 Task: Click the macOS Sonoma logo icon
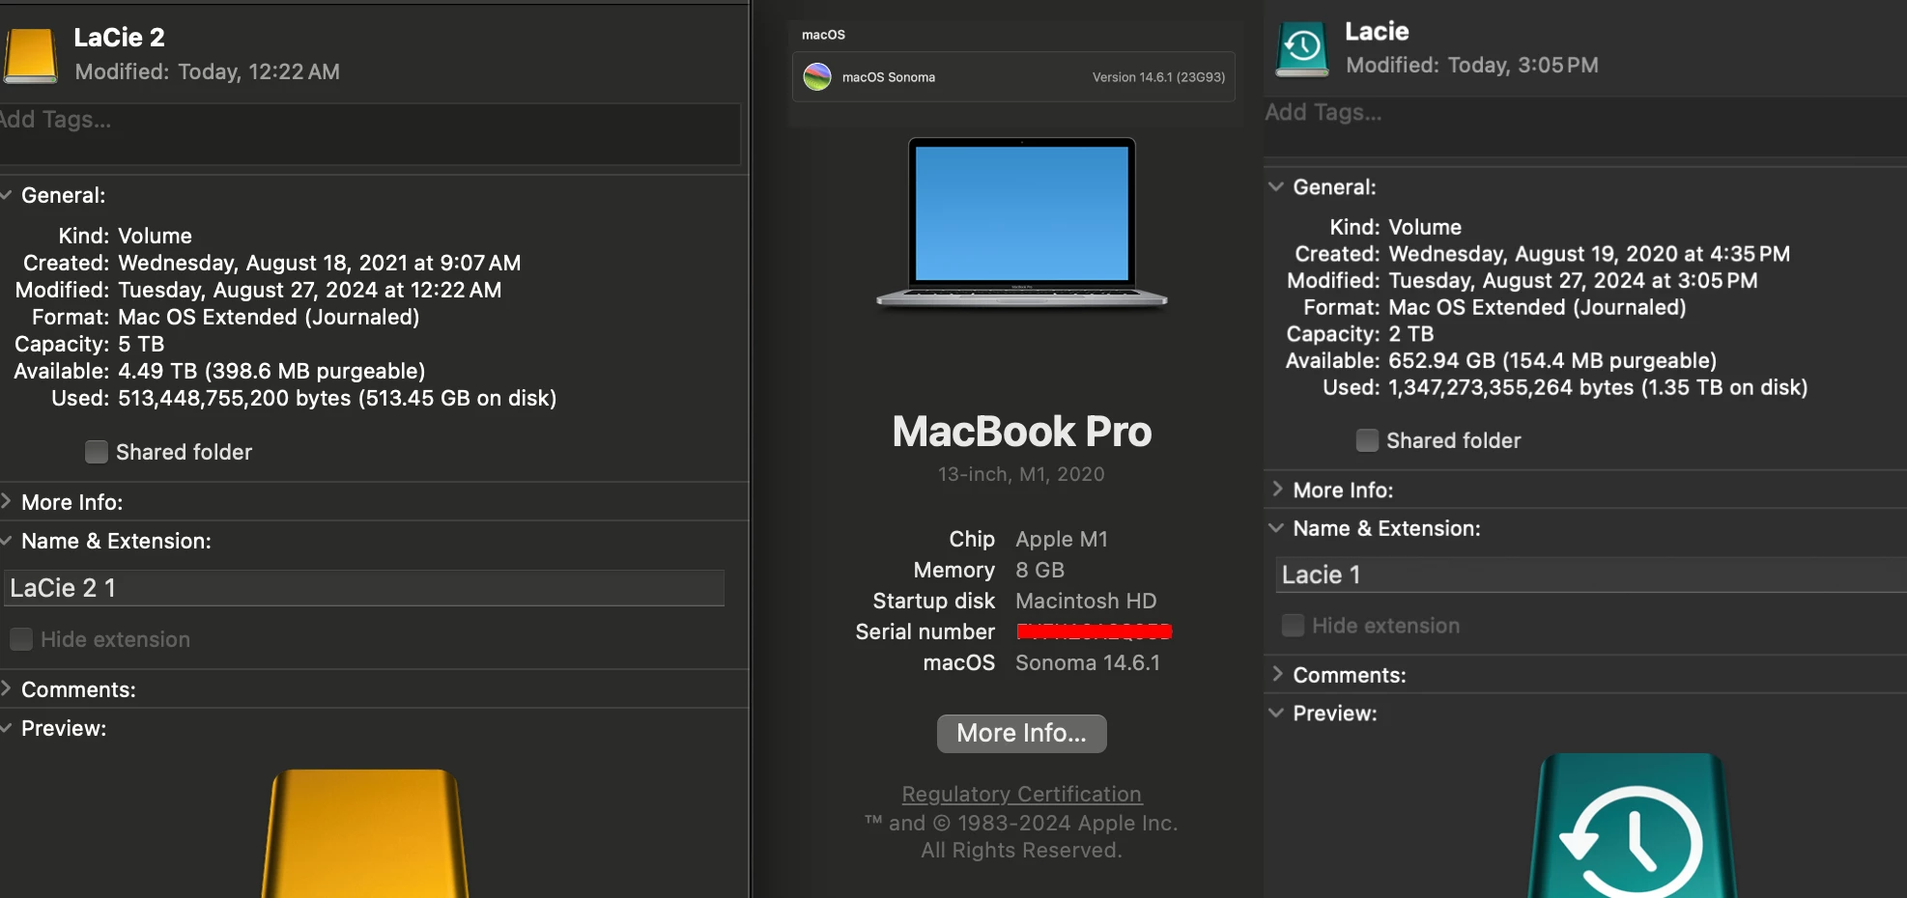point(817,77)
